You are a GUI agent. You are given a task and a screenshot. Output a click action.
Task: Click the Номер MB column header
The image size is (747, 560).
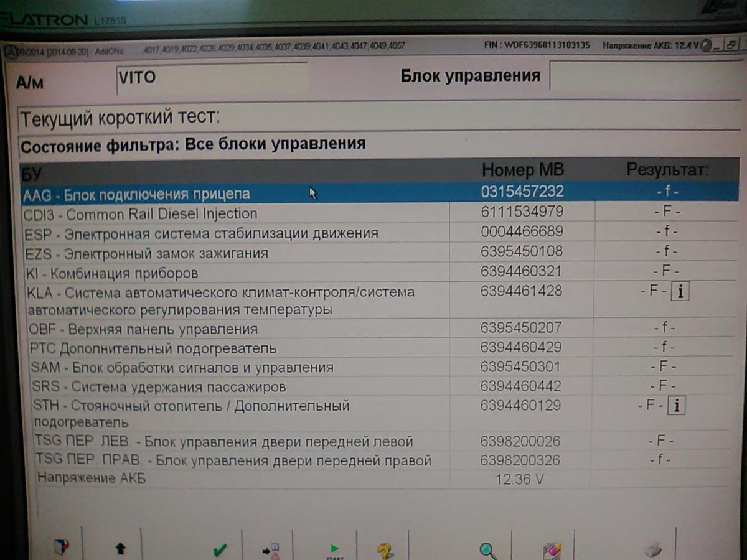pos(523,170)
